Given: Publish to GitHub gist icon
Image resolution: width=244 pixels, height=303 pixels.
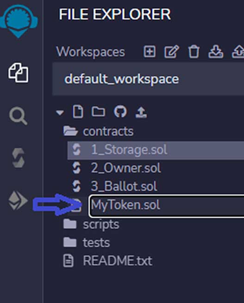Looking at the screenshot, I should [120, 111].
